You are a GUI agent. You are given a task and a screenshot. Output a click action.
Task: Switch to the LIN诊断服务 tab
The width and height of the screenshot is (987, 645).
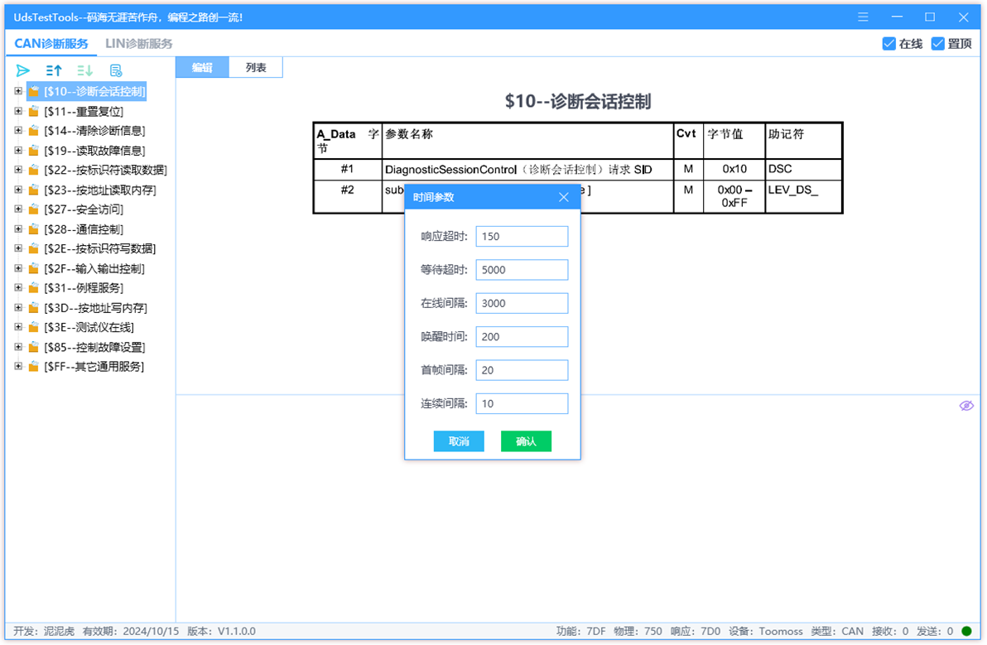(137, 44)
